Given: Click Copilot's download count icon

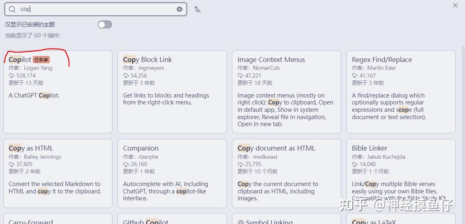Looking at the screenshot, I should click(11, 75).
